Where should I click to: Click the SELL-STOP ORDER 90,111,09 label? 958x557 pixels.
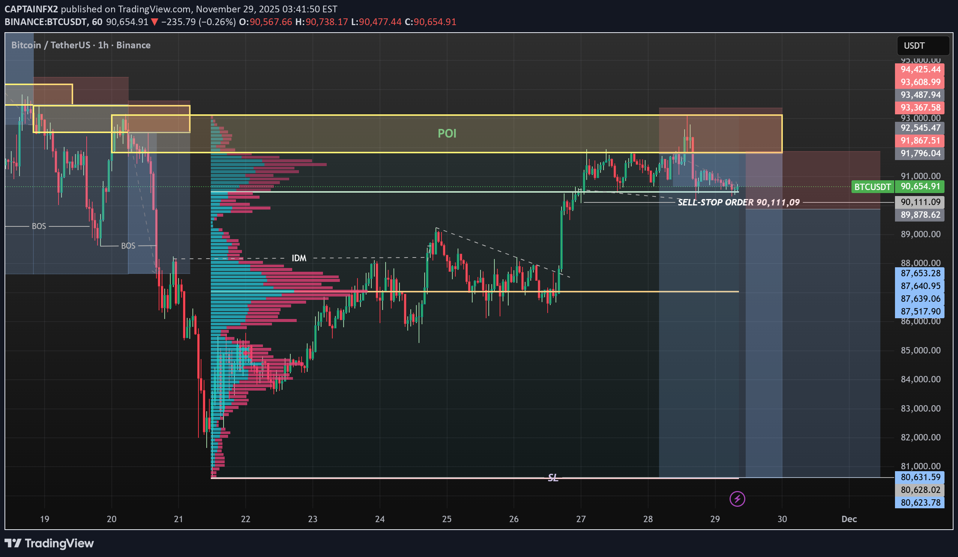pyautogui.click(x=738, y=202)
